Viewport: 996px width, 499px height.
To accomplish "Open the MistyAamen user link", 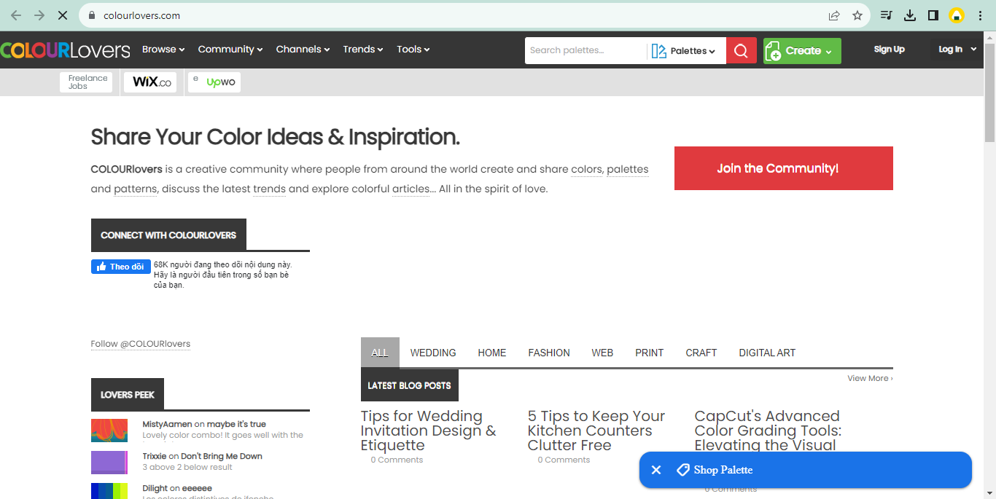I will (168, 424).
